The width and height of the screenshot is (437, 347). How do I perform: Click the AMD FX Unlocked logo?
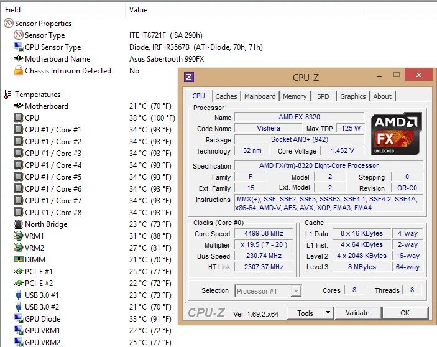(397, 134)
